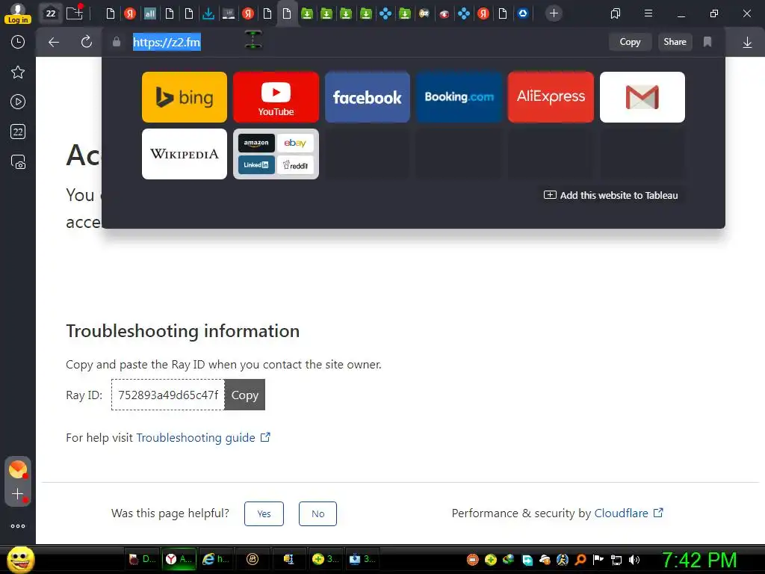
Task: Open the Booking.com tile
Action: [459, 97]
